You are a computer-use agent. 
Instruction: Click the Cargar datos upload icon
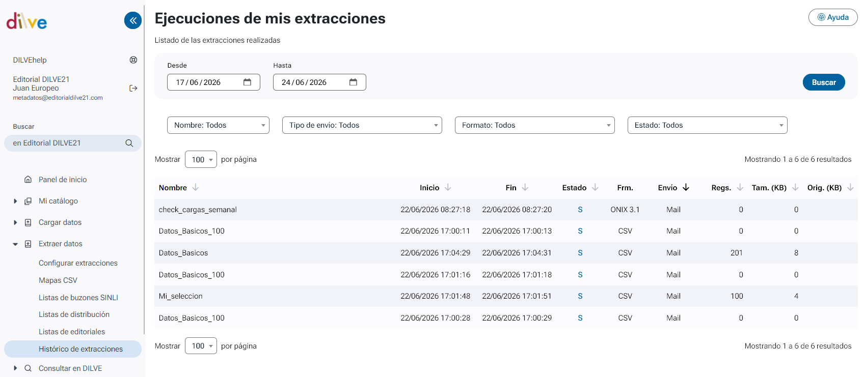point(28,222)
